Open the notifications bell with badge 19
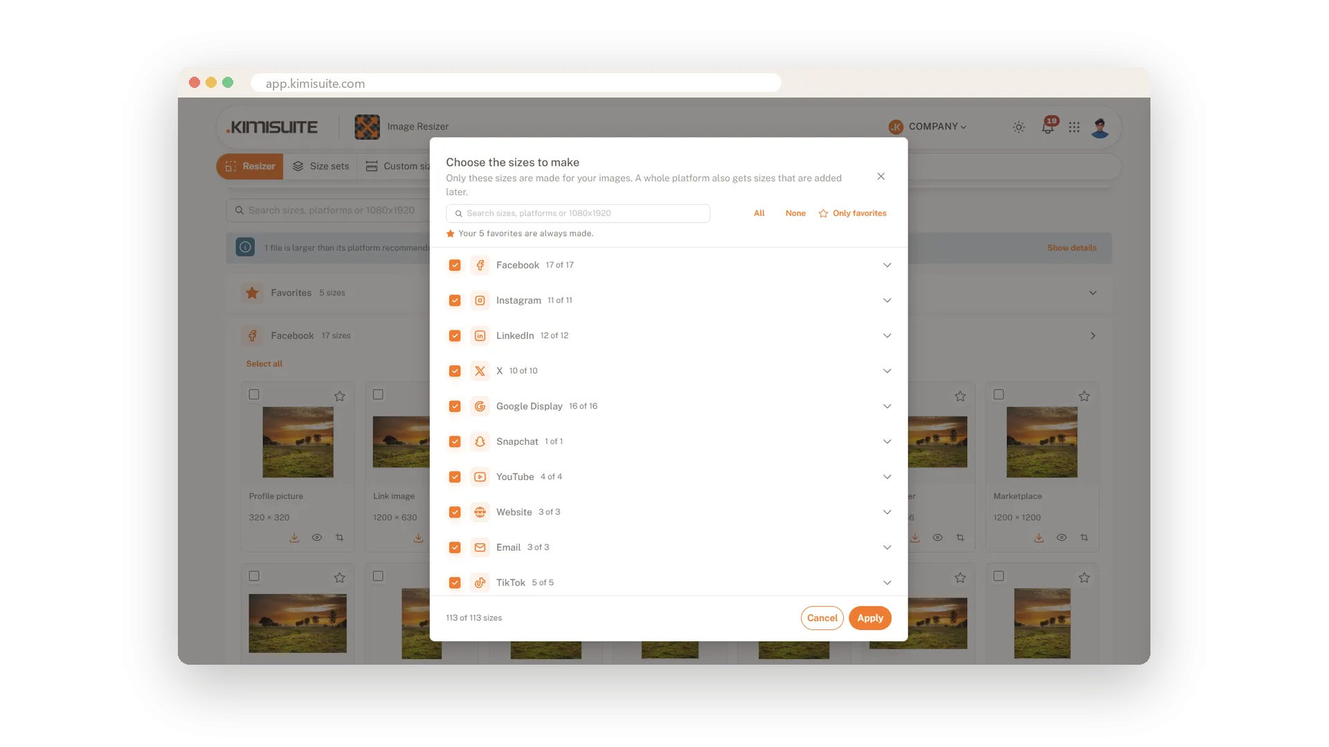This screenshot has width=1329, height=747. 1048,127
